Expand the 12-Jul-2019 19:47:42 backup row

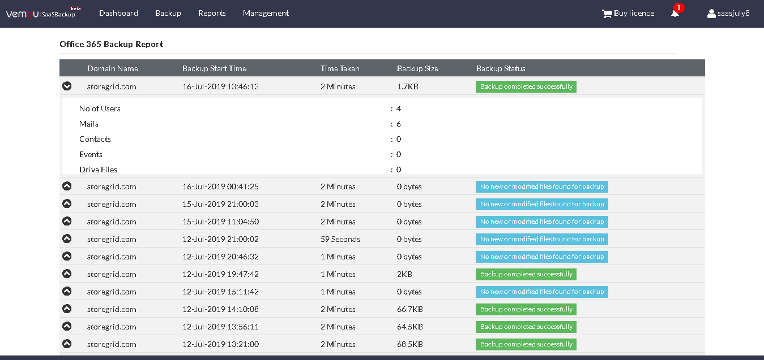[67, 274]
